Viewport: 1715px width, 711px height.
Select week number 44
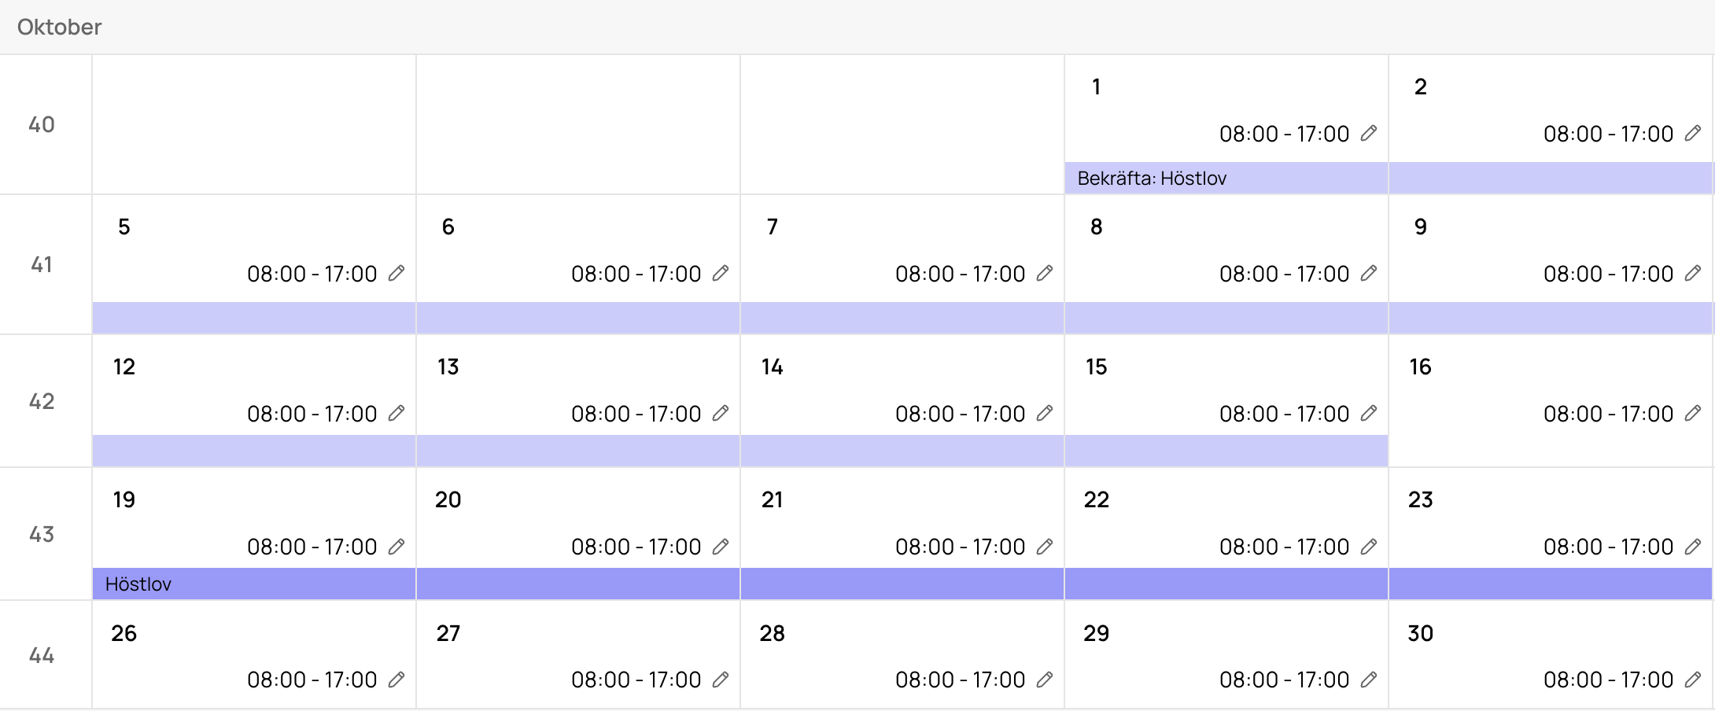pyautogui.click(x=42, y=655)
